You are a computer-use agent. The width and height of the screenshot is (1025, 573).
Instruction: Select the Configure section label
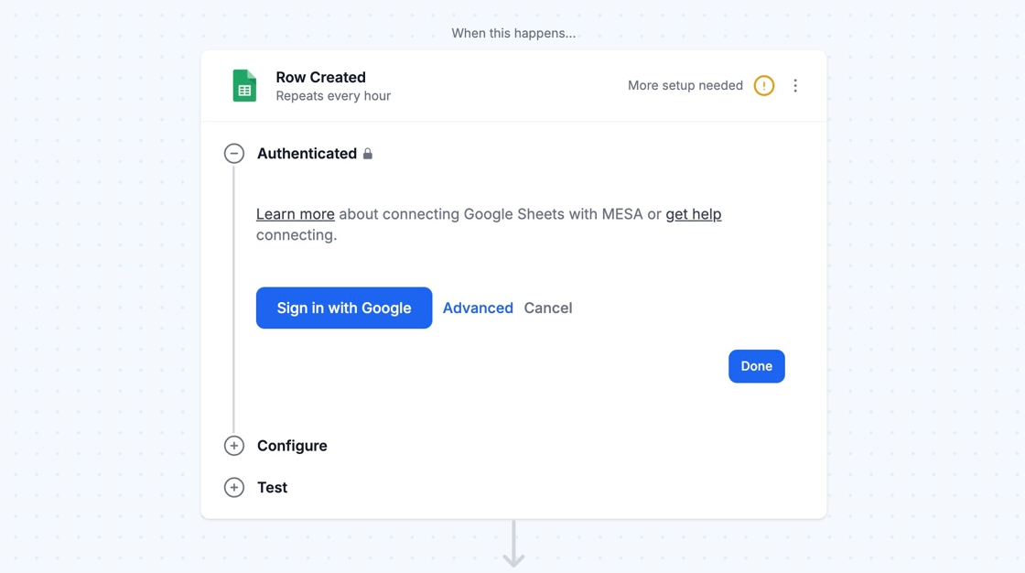click(x=292, y=446)
